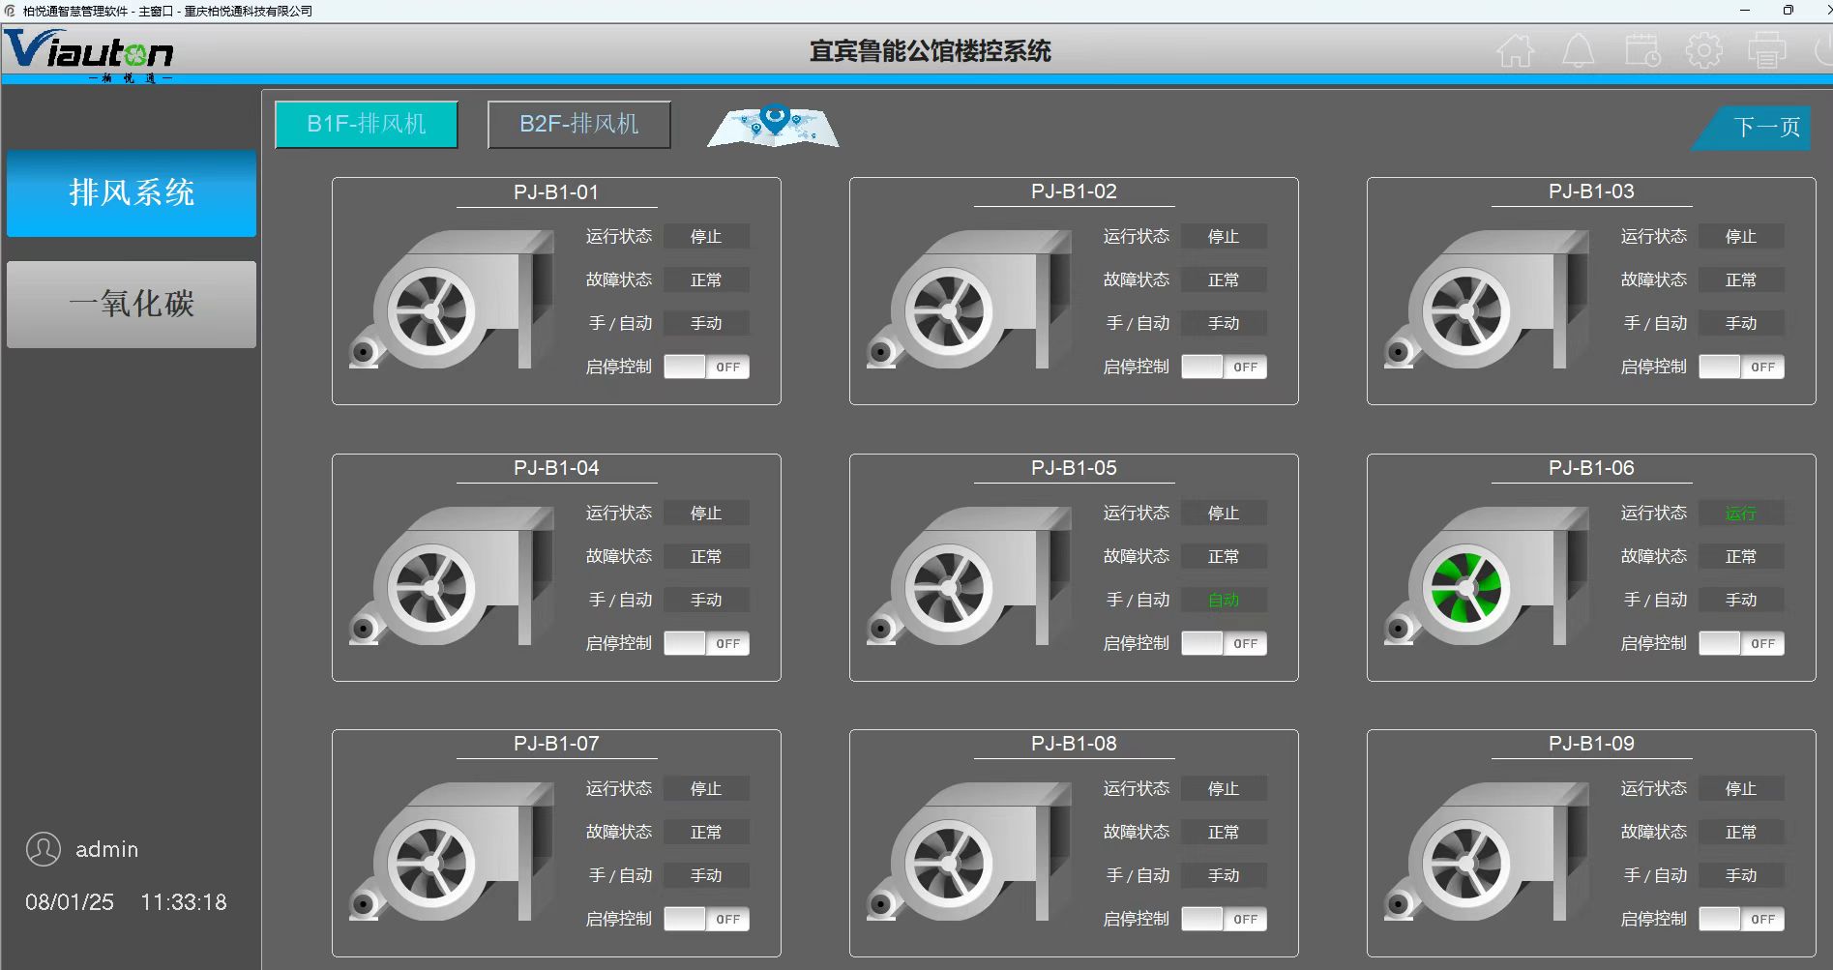Click the home icon in header
This screenshot has width=1833, height=970.
[x=1516, y=50]
